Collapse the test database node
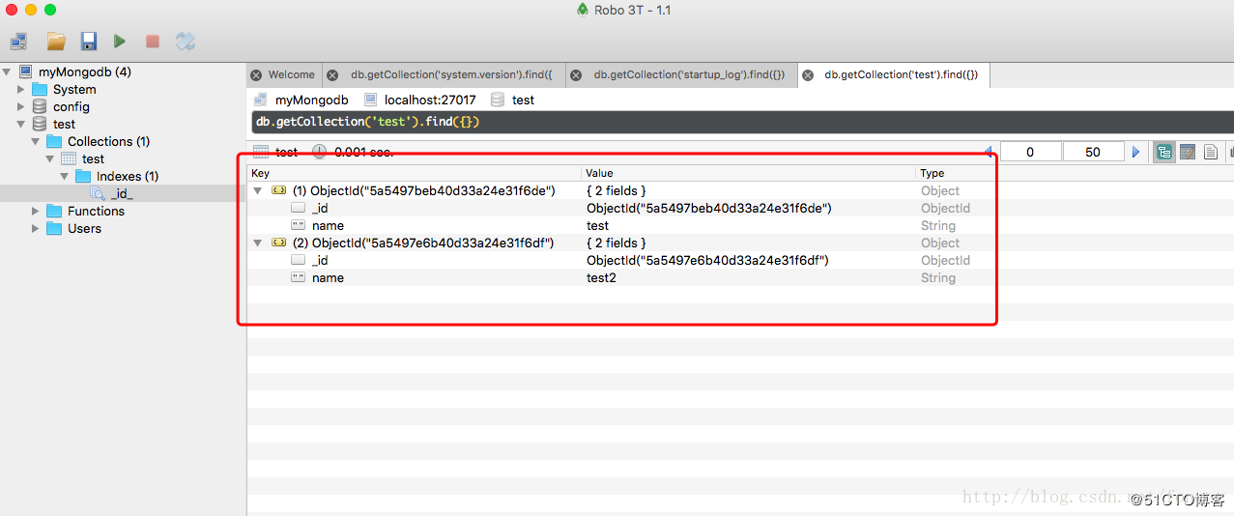This screenshot has height=516, width=1234. (x=21, y=124)
